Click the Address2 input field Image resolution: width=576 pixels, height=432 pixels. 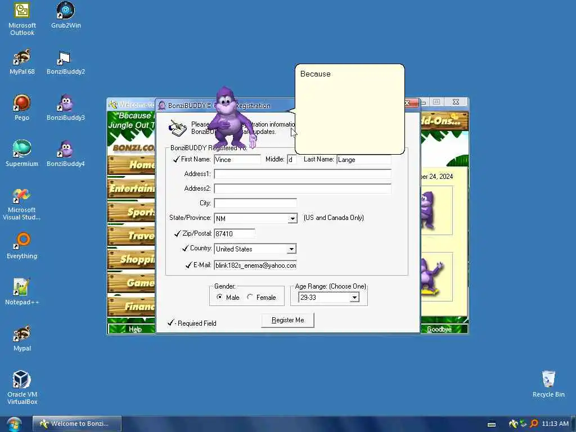302,188
